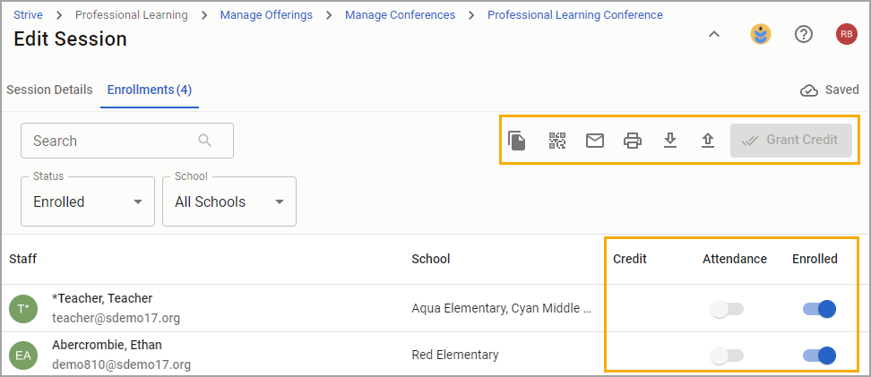Viewport: 871px width, 377px height.
Task: Click the upload arrow icon
Action: click(707, 141)
